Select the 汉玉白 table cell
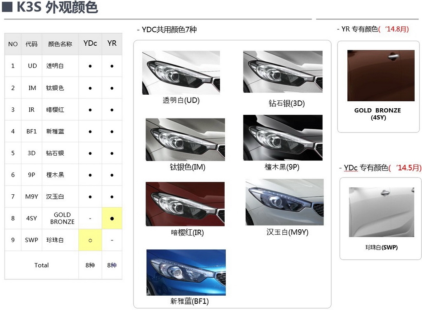This screenshot has height=310, width=422. [x=60, y=196]
